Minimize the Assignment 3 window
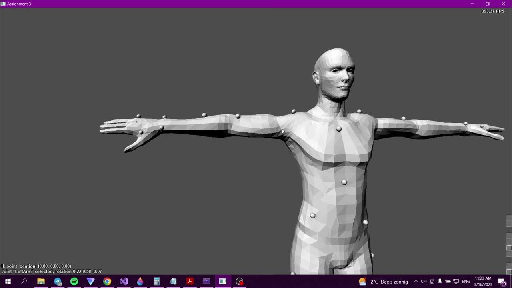The image size is (512, 288). click(472, 4)
